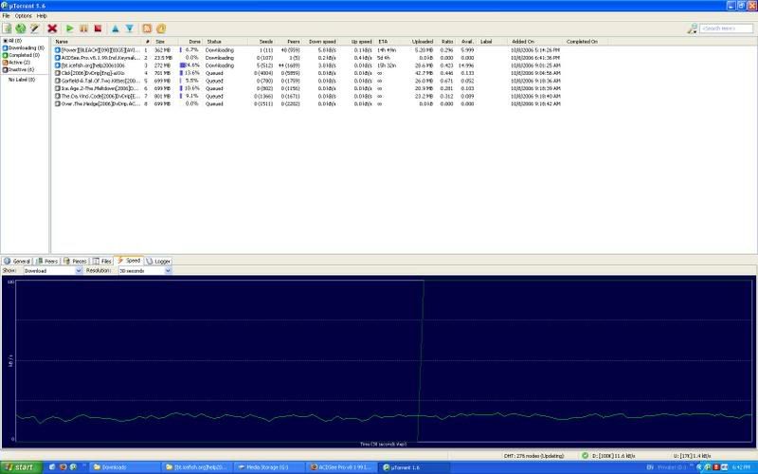Move torrent down the queue with down arrow icon
Viewport: 758px width, 474px height.
coord(130,28)
